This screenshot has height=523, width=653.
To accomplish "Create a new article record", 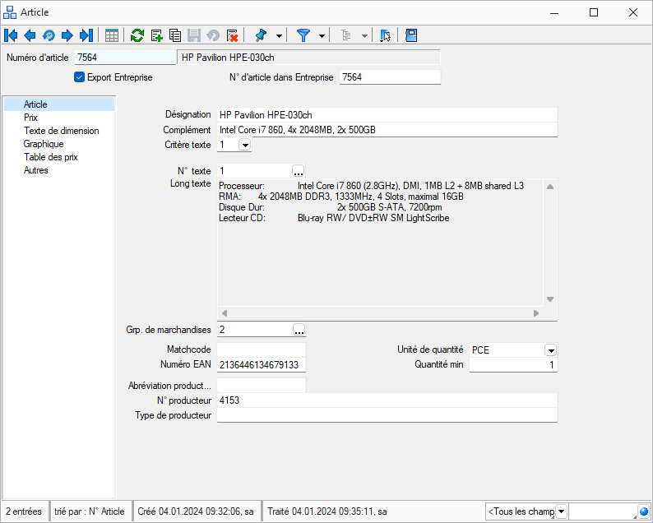I will [x=156, y=35].
